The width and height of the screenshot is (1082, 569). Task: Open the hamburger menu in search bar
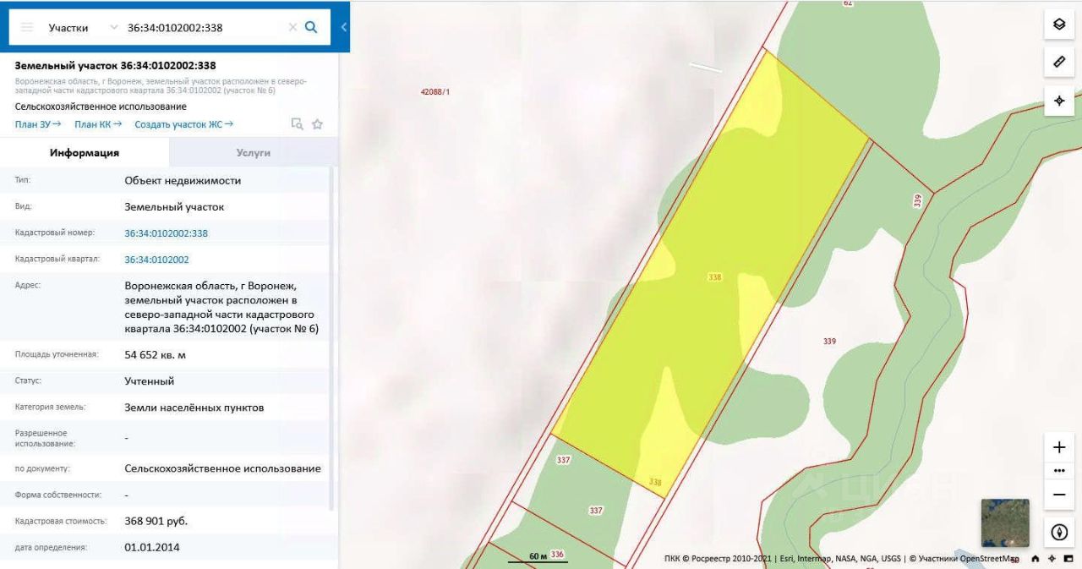point(27,27)
